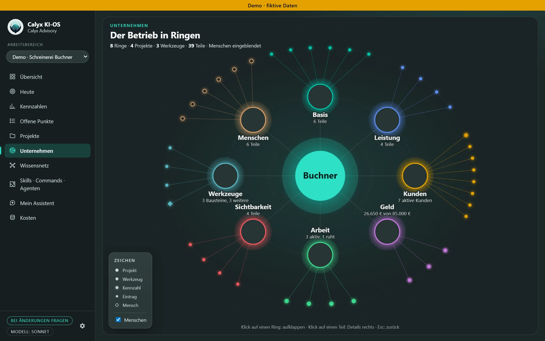This screenshot has width=545, height=341.
Task: Uncheck the Menschen checkbox in legend
Action: (118, 320)
